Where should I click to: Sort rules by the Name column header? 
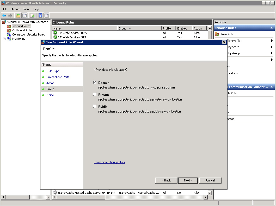click(85, 28)
